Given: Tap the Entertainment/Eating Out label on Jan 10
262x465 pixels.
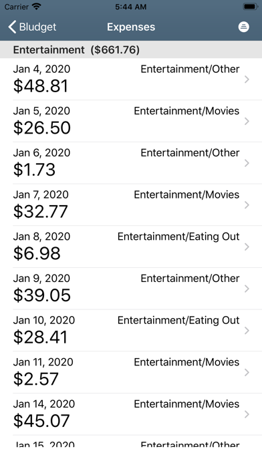Looking at the screenshot, I should [178, 320].
